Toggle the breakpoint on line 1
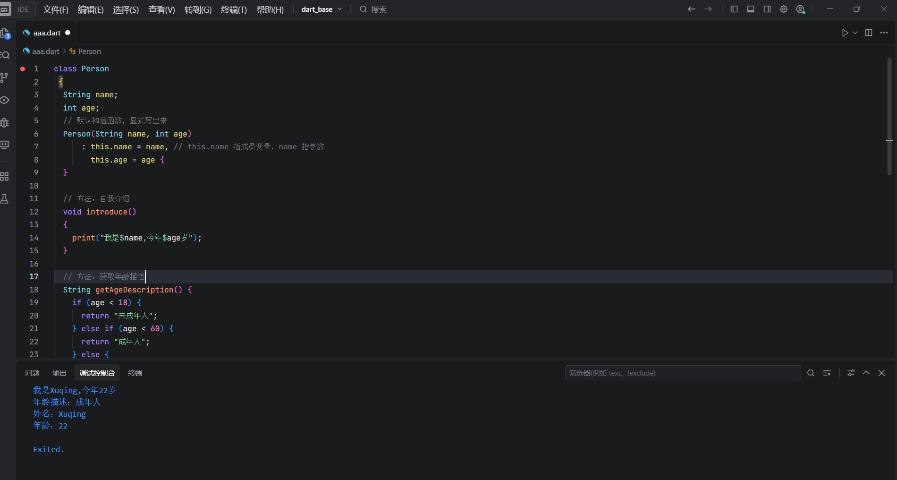 [23, 69]
